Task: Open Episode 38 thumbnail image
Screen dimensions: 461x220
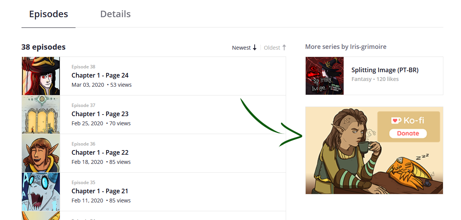Action: point(41,76)
